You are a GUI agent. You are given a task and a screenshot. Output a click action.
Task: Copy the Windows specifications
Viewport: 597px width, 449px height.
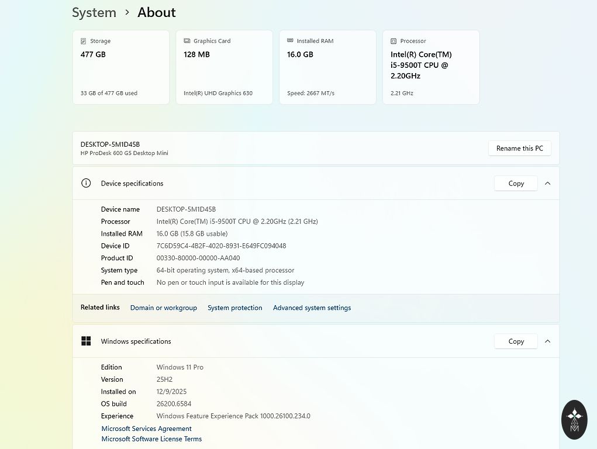(x=516, y=341)
